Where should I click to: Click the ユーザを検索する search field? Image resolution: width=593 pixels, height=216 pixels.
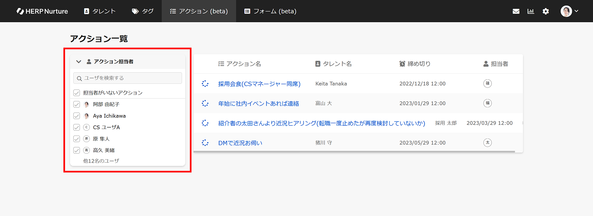(128, 78)
